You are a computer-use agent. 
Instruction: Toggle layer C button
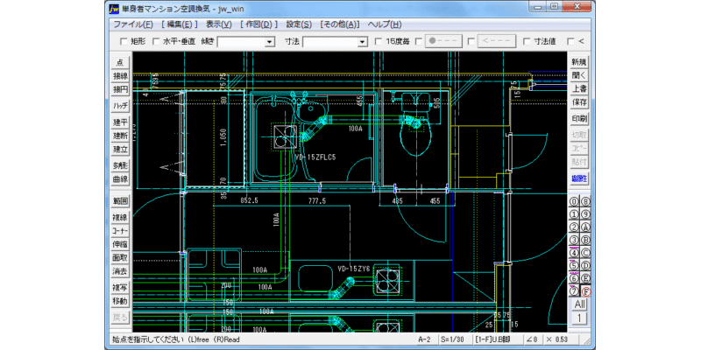click(x=584, y=253)
